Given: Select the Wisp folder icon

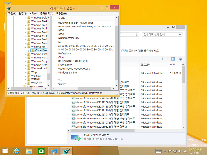Looking at the screenshot, I should click(28, 72).
